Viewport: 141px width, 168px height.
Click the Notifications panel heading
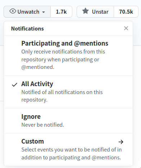click(27, 29)
